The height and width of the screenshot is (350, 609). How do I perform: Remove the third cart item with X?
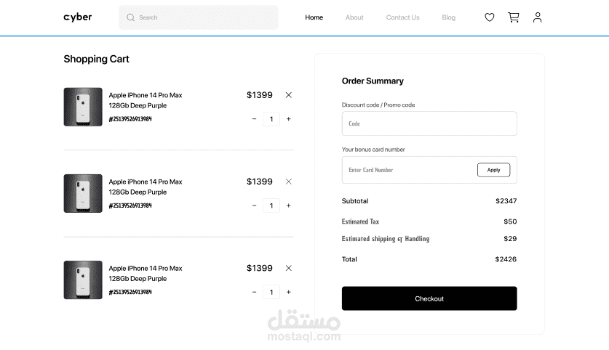pos(289,268)
